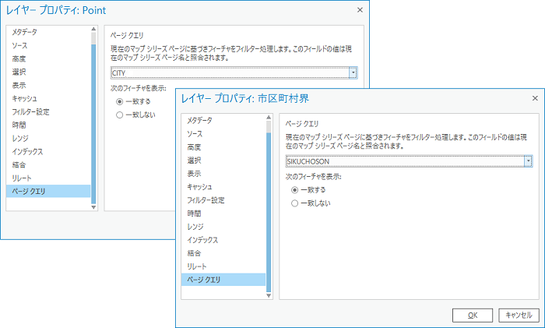Select 結合 in Point layer properties

[19, 164]
